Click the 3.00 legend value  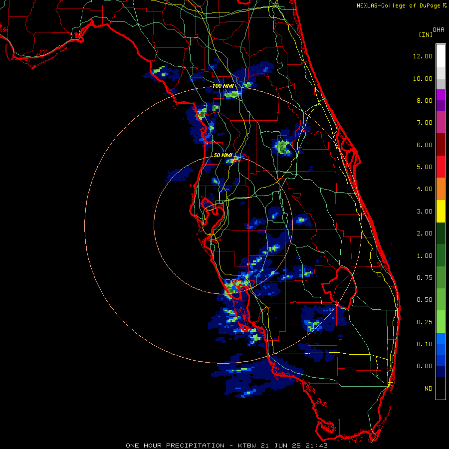pos(425,211)
